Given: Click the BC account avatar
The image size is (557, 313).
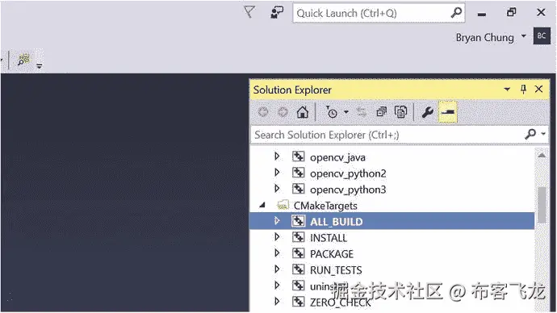Looking at the screenshot, I should click(542, 35).
